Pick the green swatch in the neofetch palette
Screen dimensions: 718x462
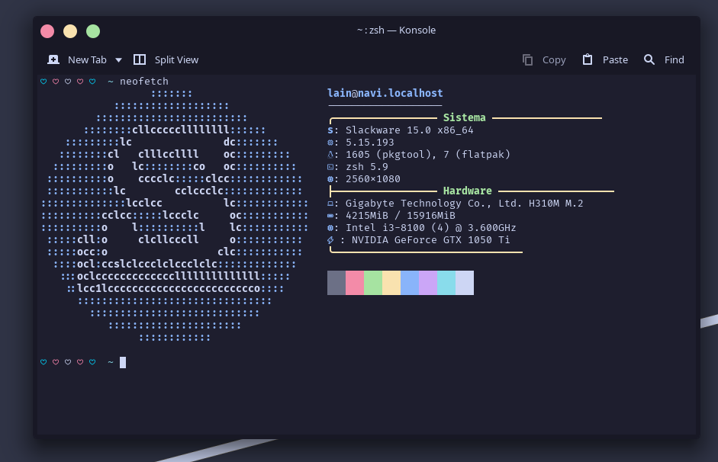(x=373, y=283)
